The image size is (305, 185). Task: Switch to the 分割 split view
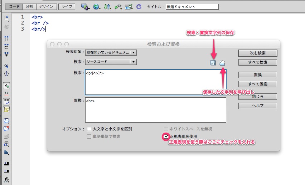pyautogui.click(x=29, y=6)
